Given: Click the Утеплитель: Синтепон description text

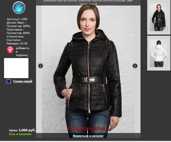Looking at the screenshot, I should (15, 38).
